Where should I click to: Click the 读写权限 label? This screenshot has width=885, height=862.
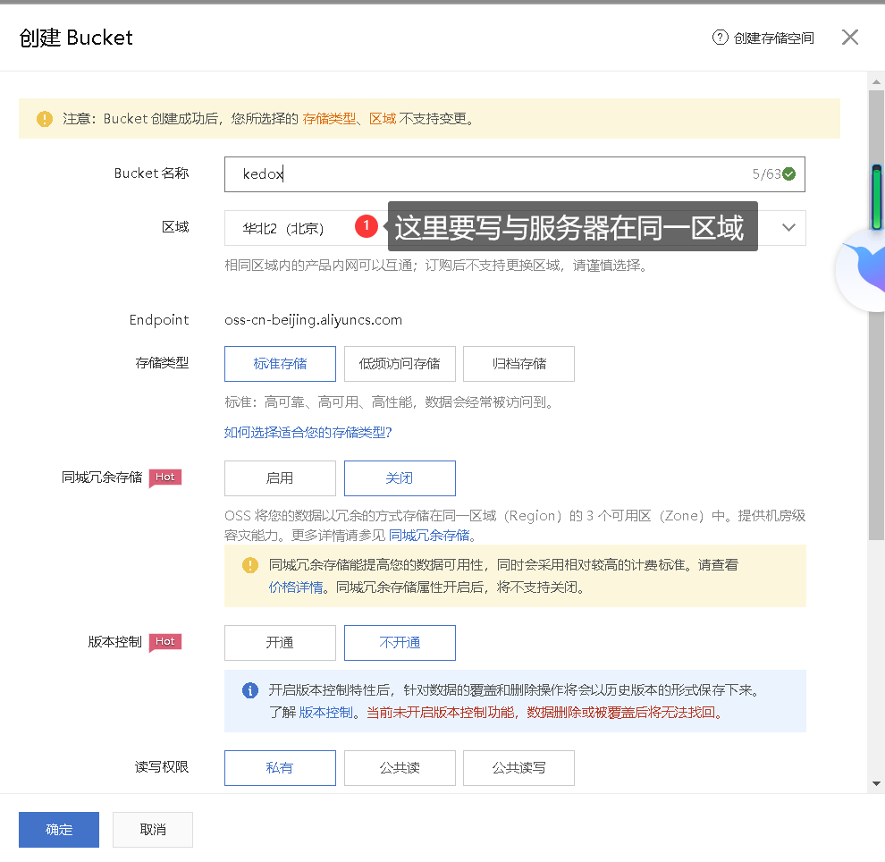pyautogui.click(x=162, y=767)
